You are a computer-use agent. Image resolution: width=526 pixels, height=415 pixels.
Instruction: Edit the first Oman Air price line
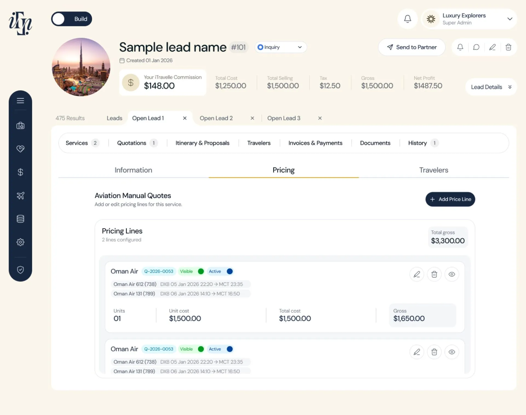coord(417,274)
